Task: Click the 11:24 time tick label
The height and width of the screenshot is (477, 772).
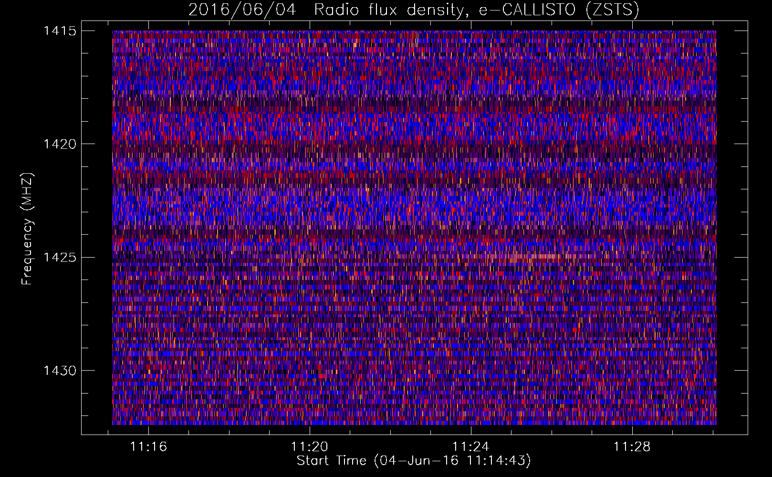Action: click(471, 447)
